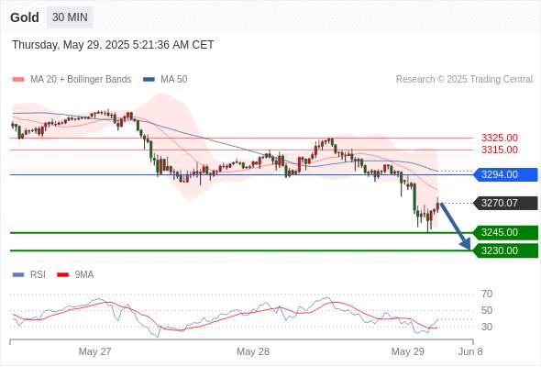Click the 9MA legend label
Image resolution: width=541 pixels, height=367 pixels.
[x=84, y=275]
